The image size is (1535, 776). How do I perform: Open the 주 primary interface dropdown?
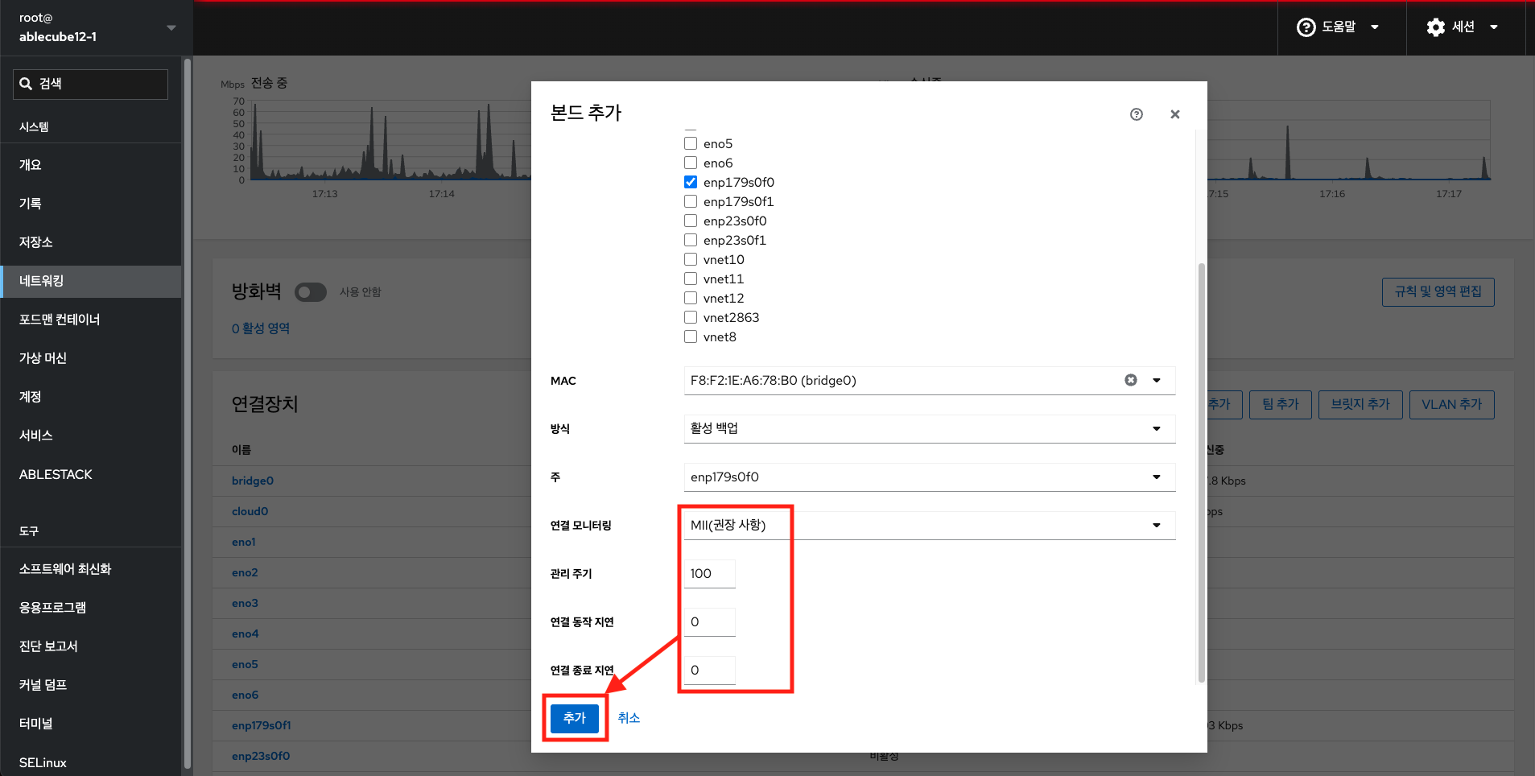pos(929,477)
